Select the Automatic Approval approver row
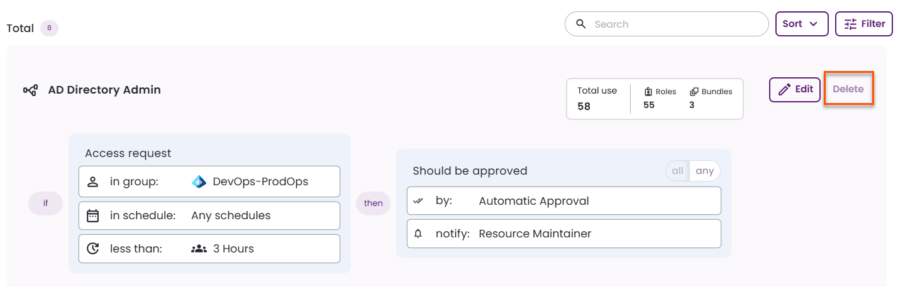 (563, 201)
